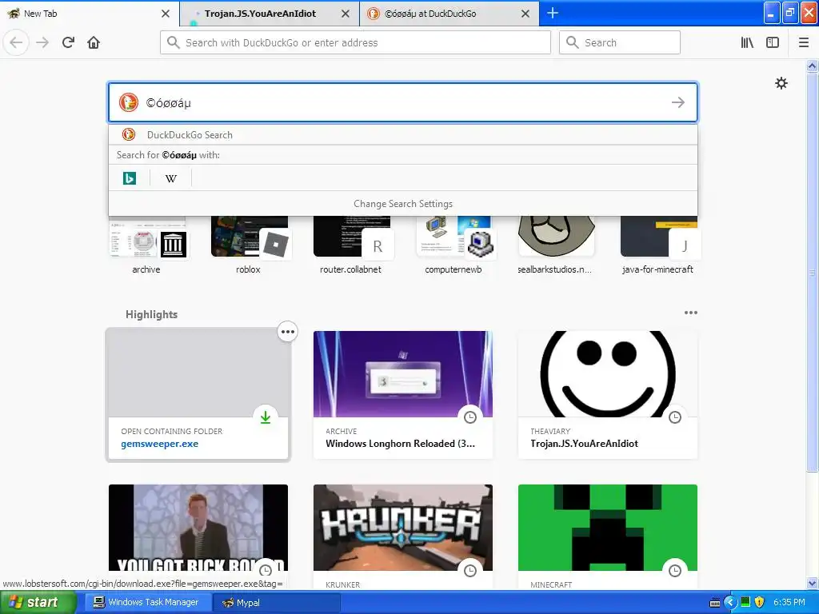The image size is (819, 614).
Task: Open Trojan.JS.YouAreAnIdiot smiley highlight card
Action: 608,395
